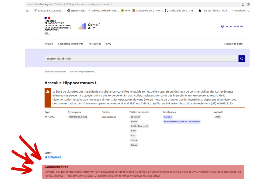Log out with Se déconnecter

coord(232,26)
